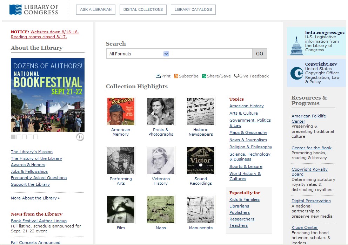Click the beta.congress.gov heading
Image resolution: width=348 pixels, height=245 pixels.
pyautogui.click(x=325, y=32)
